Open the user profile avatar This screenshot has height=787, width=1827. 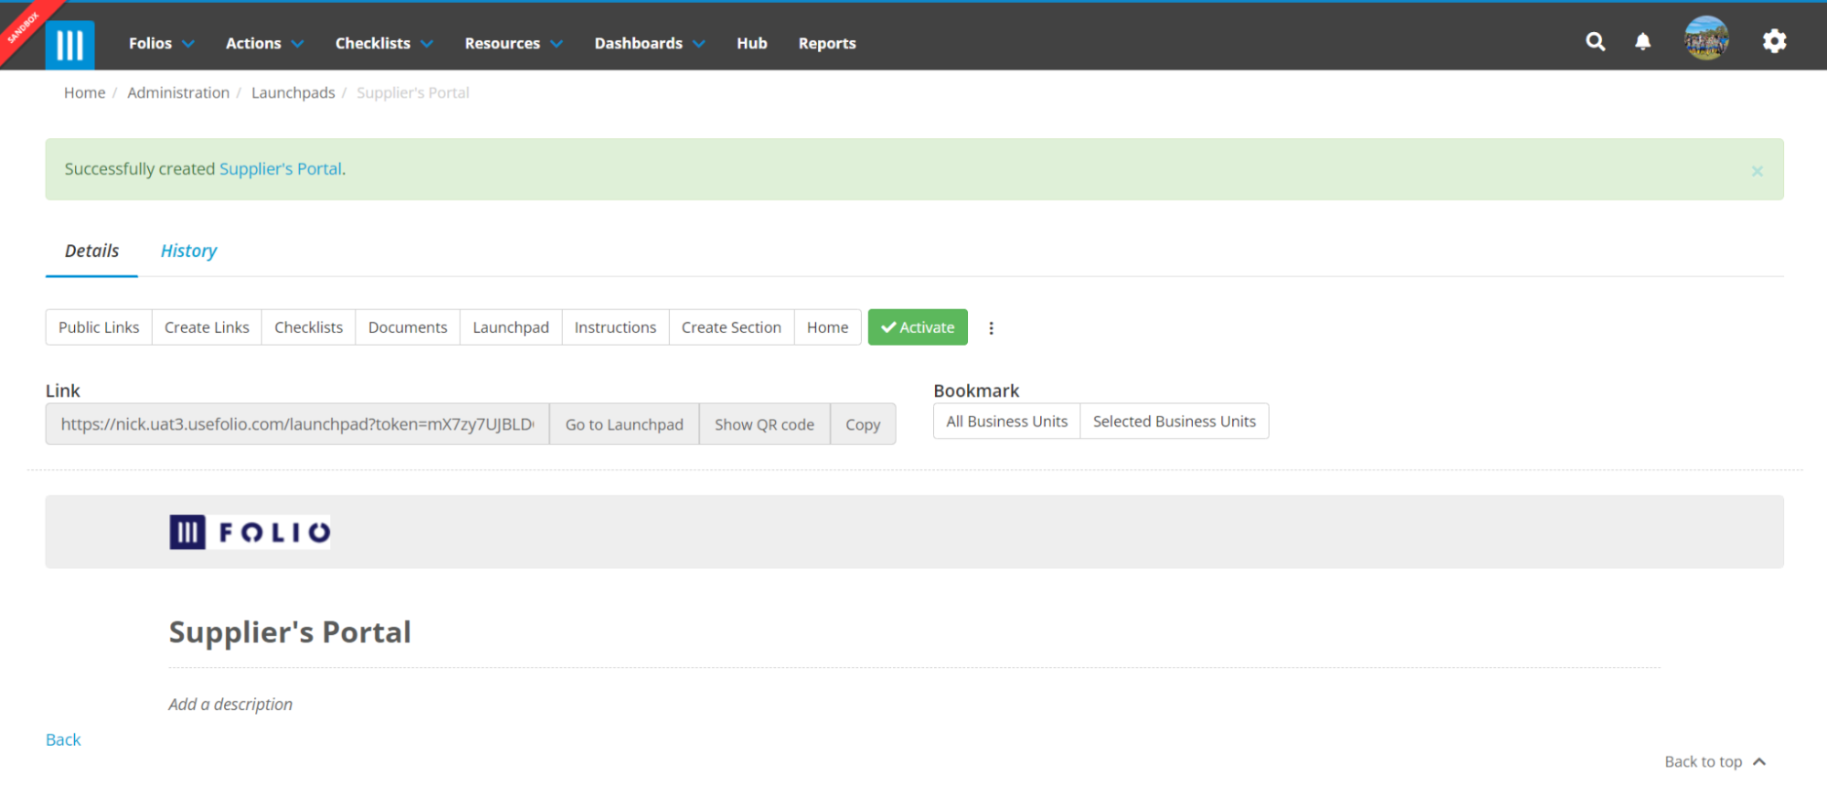1706,39
